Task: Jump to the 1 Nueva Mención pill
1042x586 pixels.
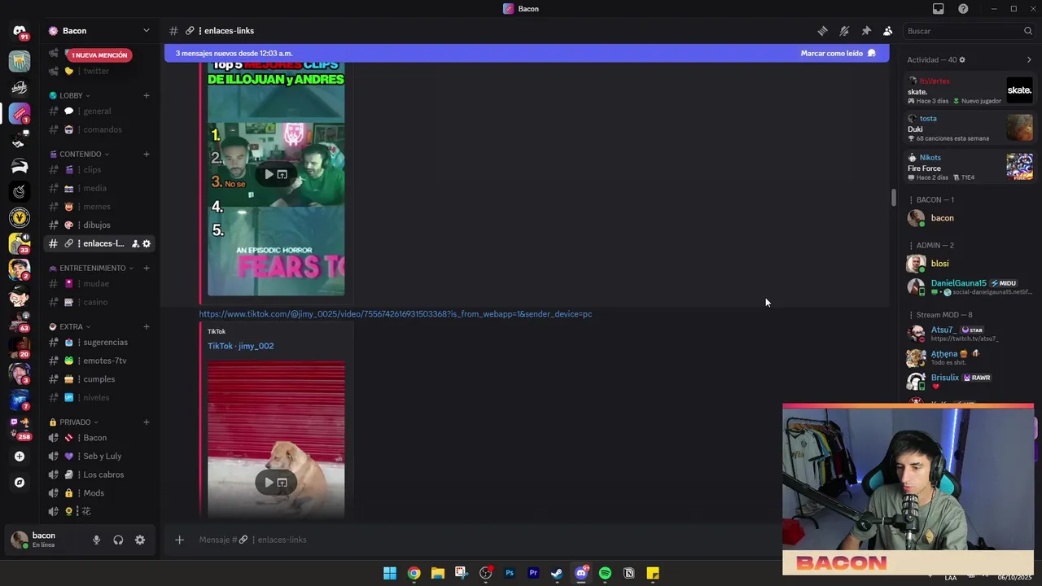Action: coord(99,55)
